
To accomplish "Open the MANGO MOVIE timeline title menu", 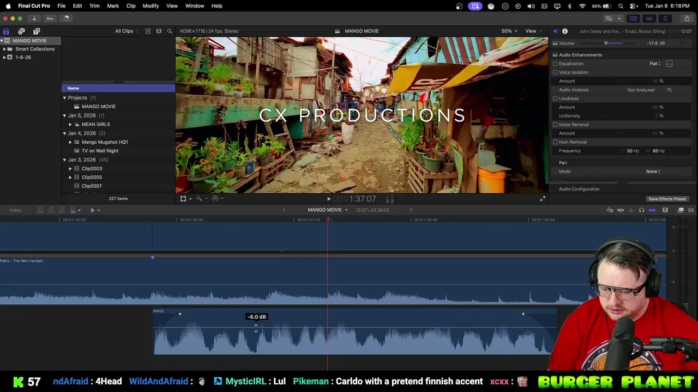I will [328, 210].
